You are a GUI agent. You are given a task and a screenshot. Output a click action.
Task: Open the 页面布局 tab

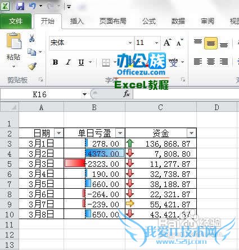pyautogui.click(x=112, y=21)
